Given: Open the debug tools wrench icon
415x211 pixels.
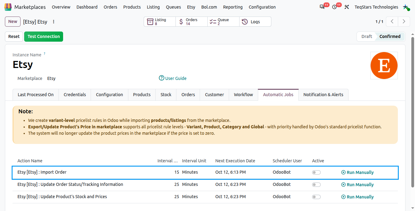Looking at the screenshot, I should (x=347, y=7).
